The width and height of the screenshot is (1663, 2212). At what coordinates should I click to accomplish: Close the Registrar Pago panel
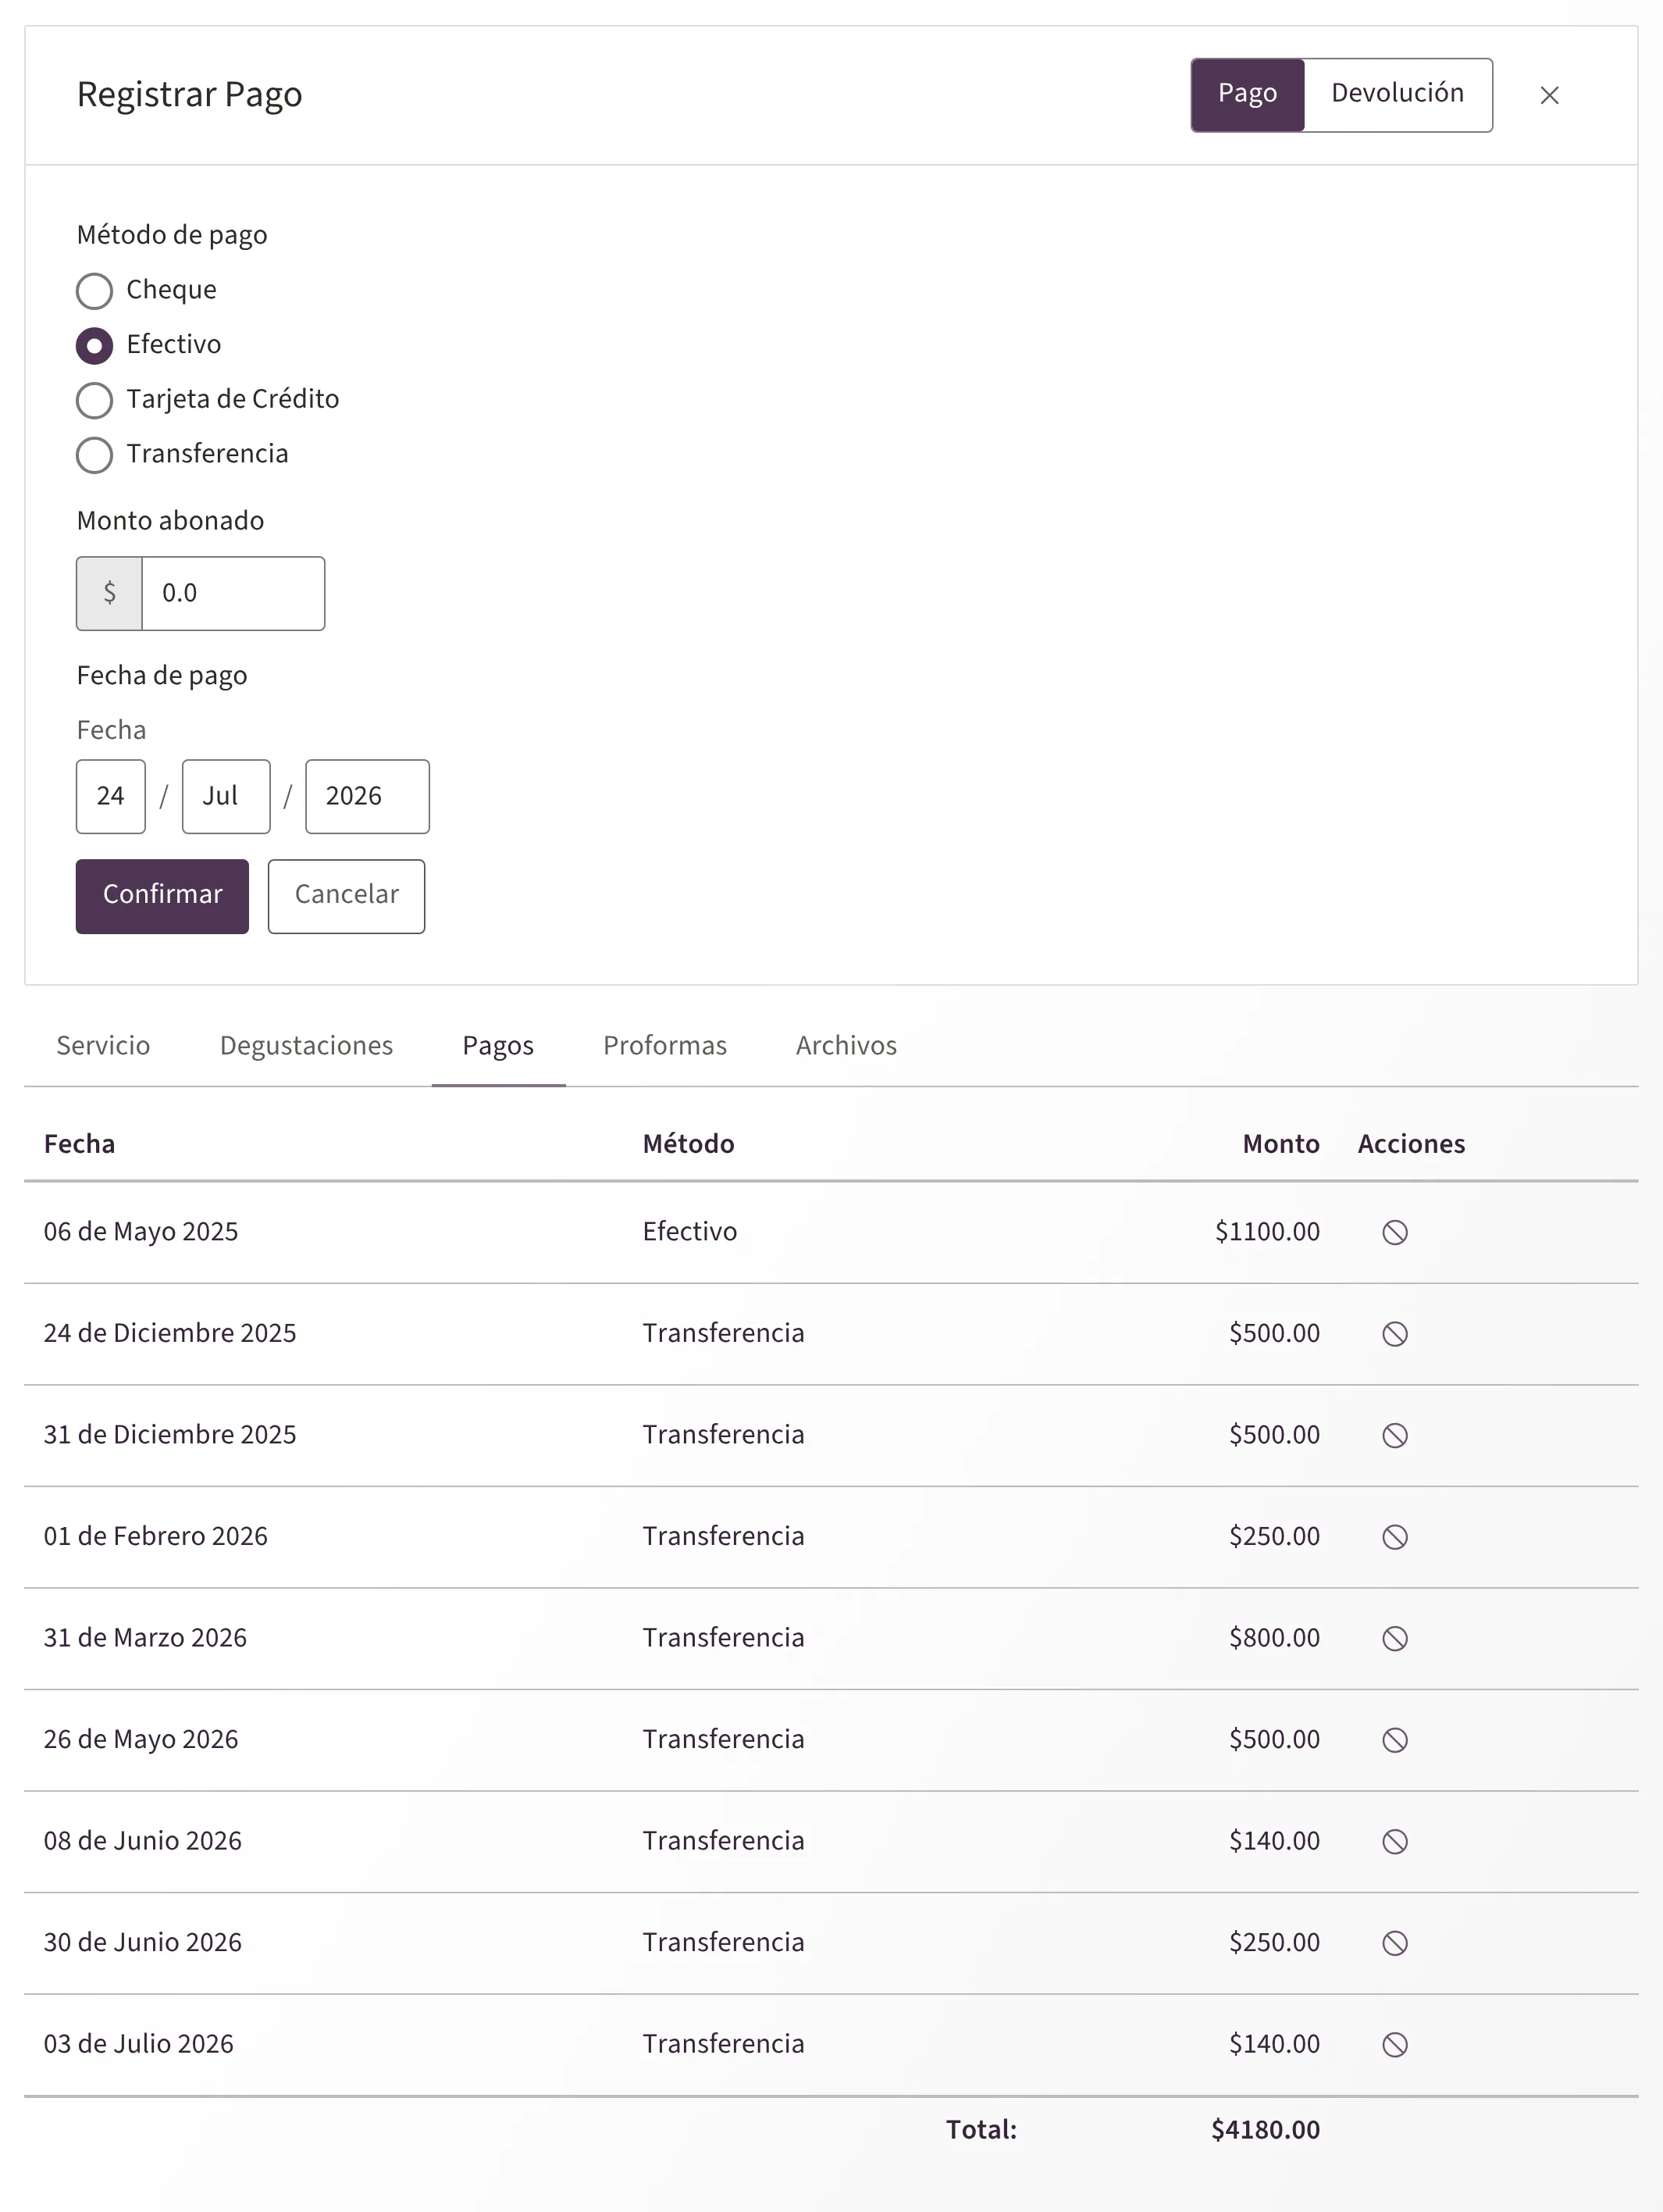(1549, 95)
